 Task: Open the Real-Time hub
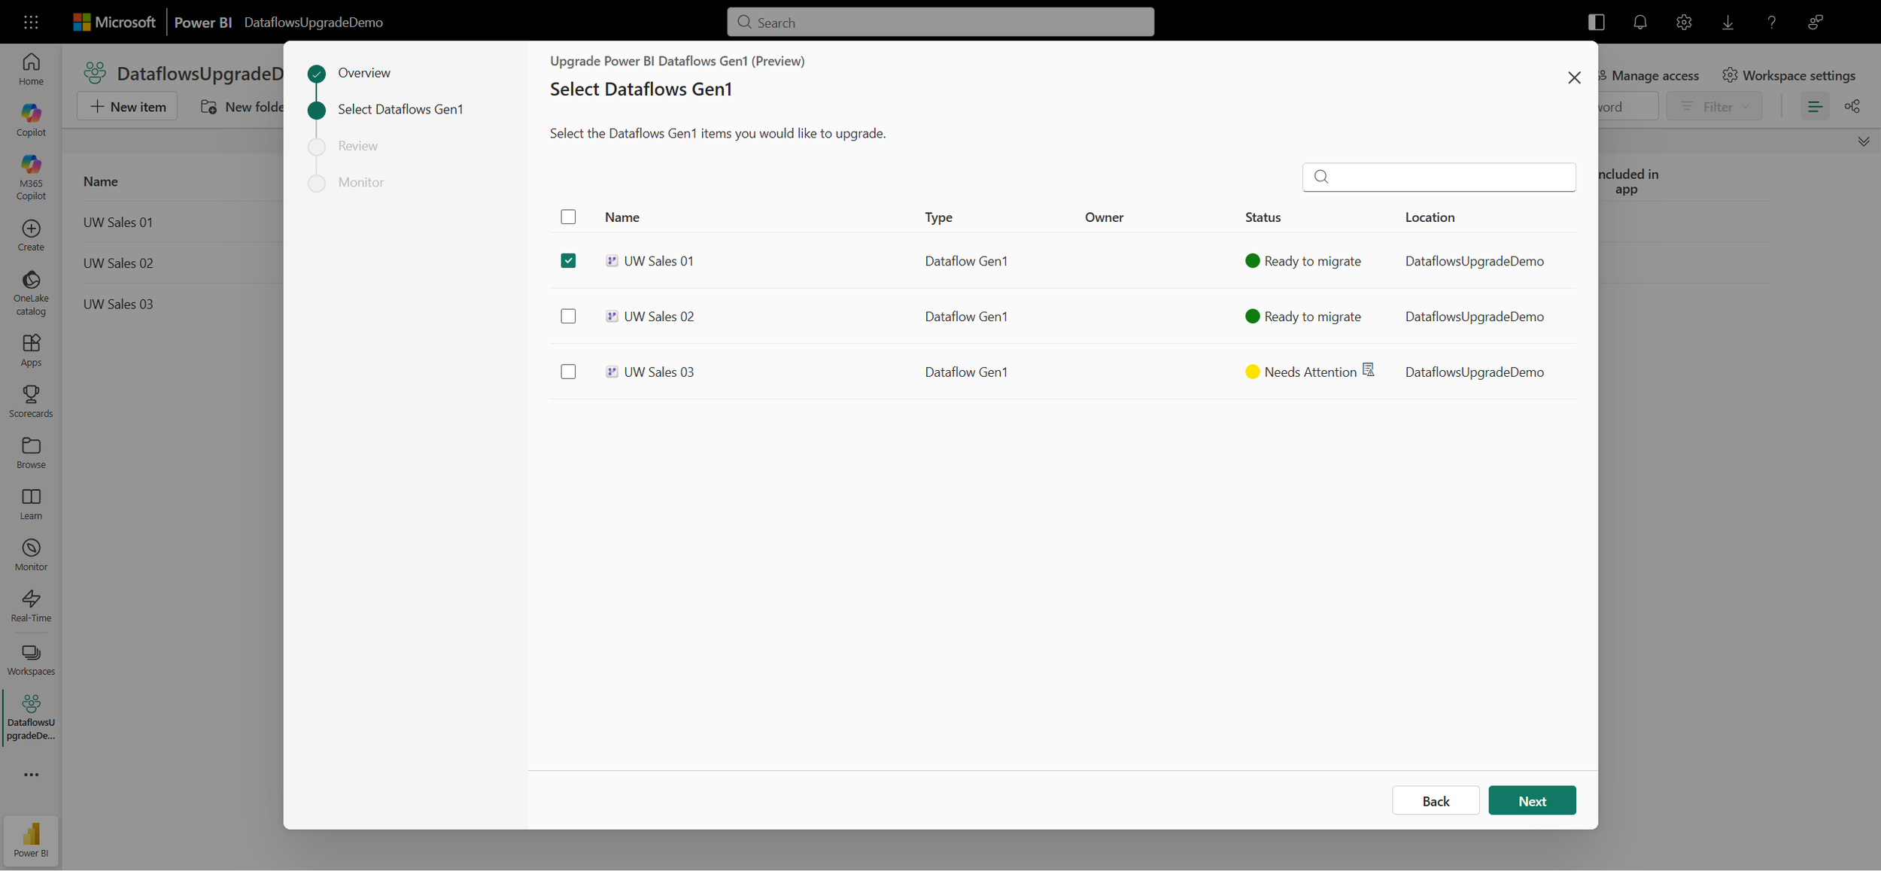(31, 606)
